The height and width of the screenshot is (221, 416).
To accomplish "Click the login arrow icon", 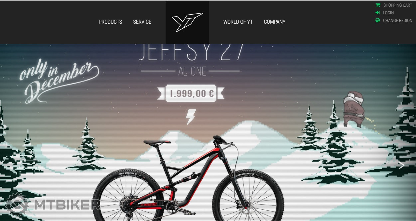I will pos(378,13).
